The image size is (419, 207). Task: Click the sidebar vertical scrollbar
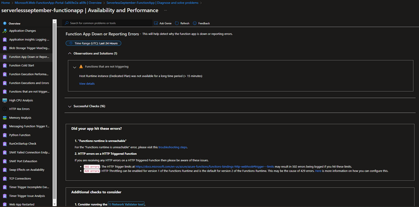(x=55, y=112)
